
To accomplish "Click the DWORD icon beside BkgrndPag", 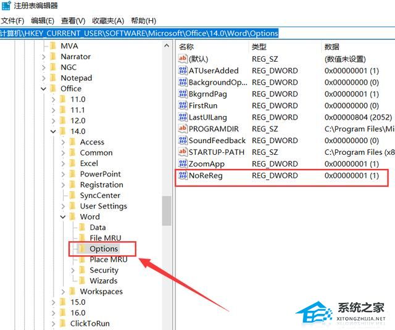I will 183,94.
